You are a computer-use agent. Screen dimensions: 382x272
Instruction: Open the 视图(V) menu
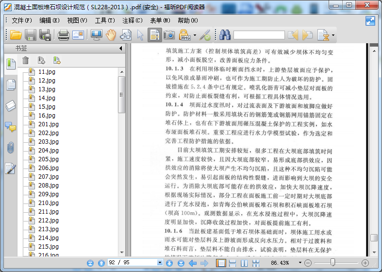click(x=77, y=20)
